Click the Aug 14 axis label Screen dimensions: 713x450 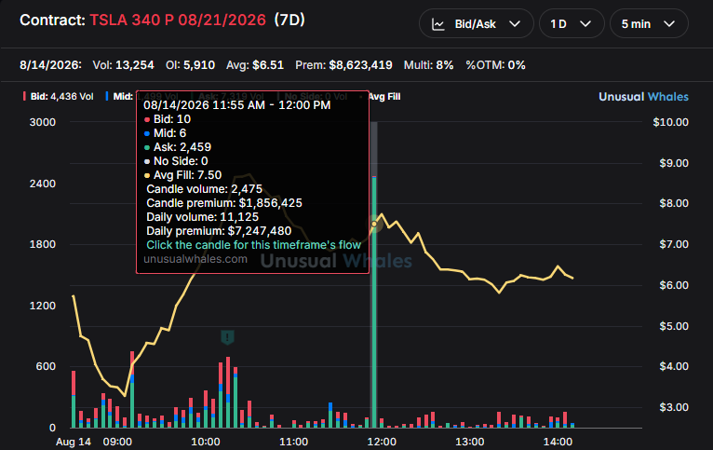[74, 442]
